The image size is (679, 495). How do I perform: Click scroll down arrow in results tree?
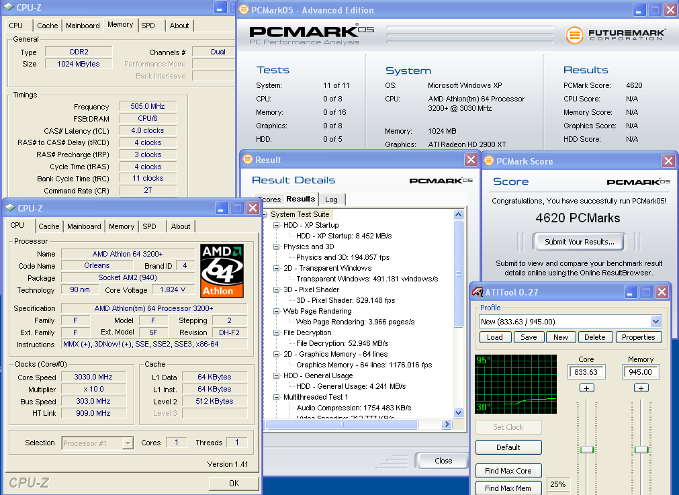[x=458, y=412]
